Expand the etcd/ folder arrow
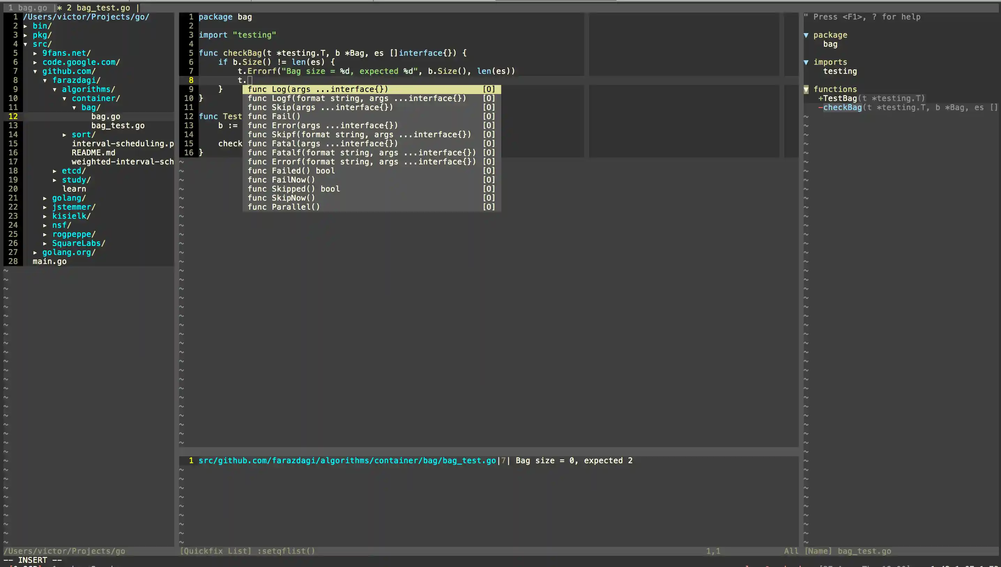 pyautogui.click(x=55, y=171)
